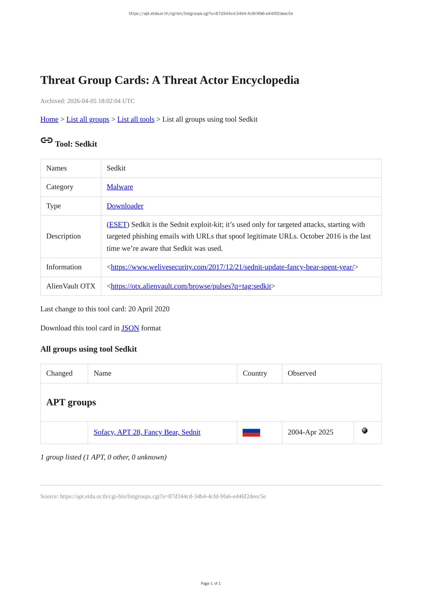
Task: Open the AlienVault OTX sedkit pulses link
Action: click(x=191, y=286)
